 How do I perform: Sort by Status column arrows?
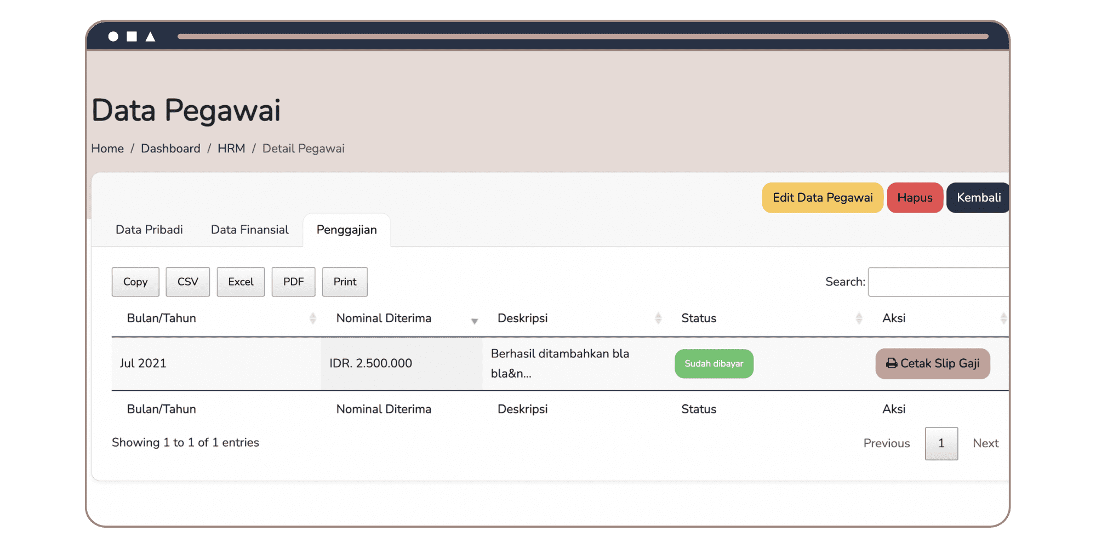click(x=859, y=318)
